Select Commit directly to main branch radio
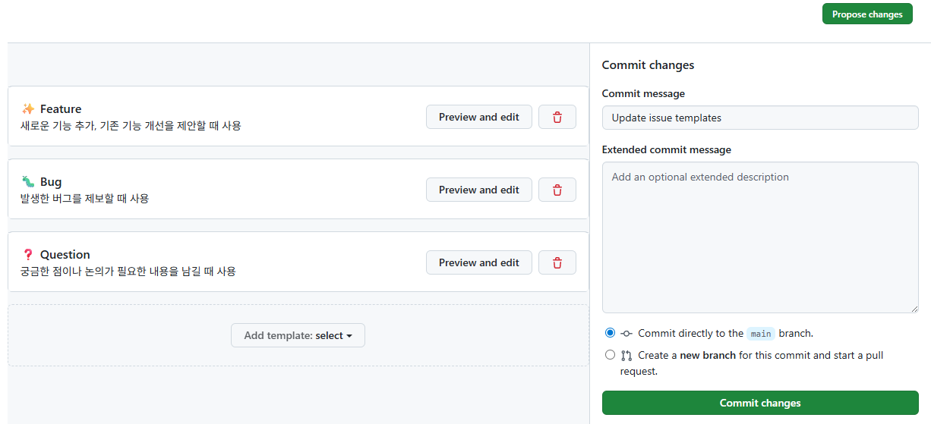 click(611, 333)
